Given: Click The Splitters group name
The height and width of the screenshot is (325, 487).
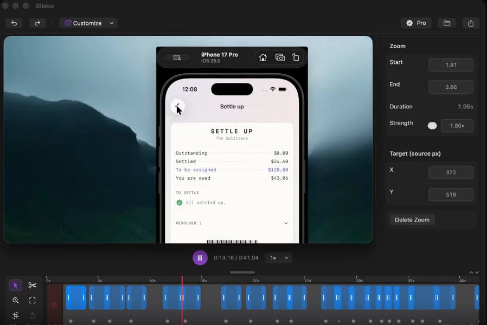Looking at the screenshot, I should [x=232, y=138].
